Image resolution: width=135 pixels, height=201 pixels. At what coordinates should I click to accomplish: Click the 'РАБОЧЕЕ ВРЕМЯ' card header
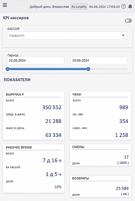(19, 147)
